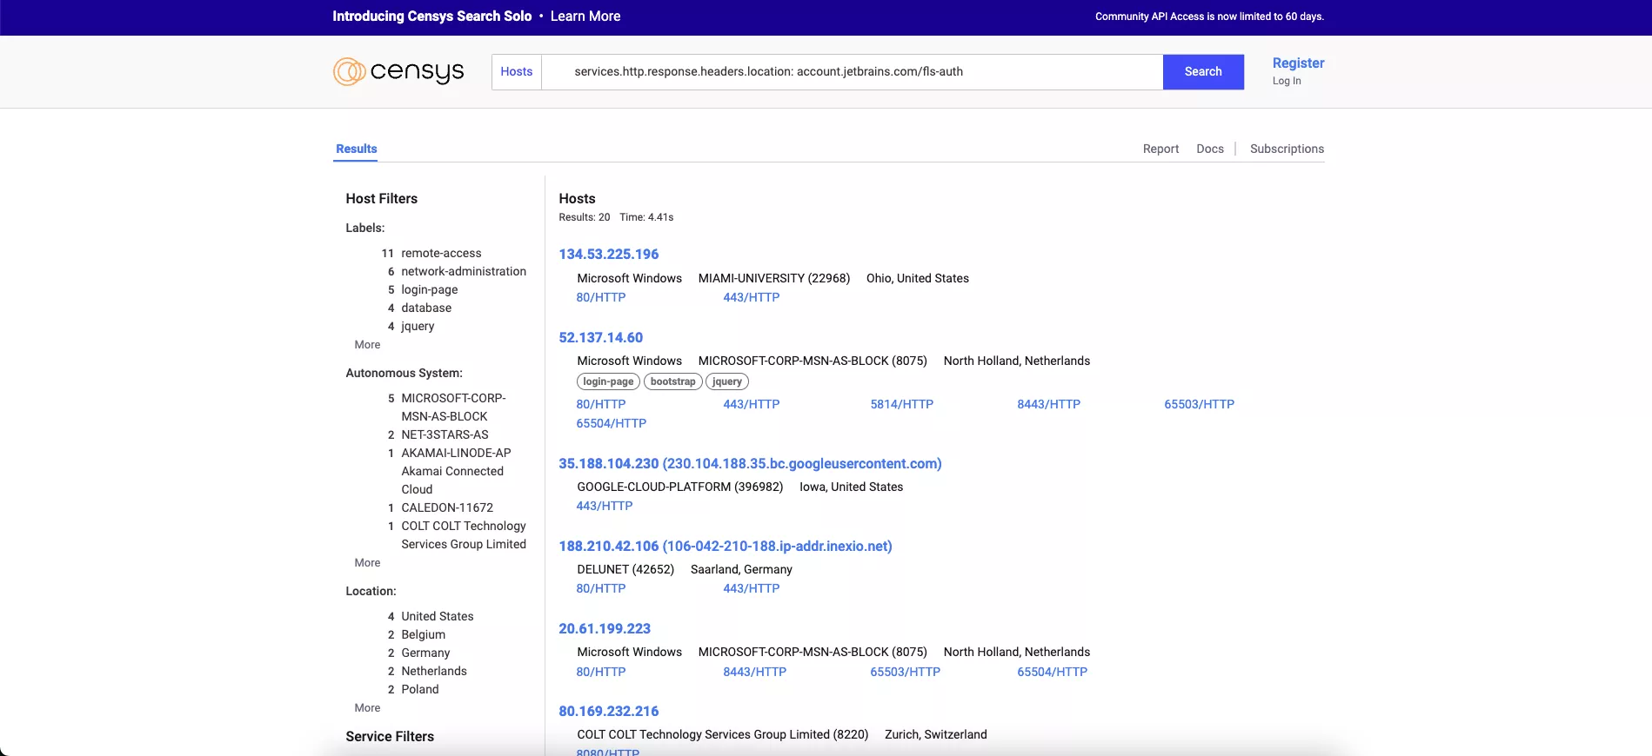Open host 134.53.225.196 details
The width and height of the screenshot is (1652, 756).
[608, 254]
